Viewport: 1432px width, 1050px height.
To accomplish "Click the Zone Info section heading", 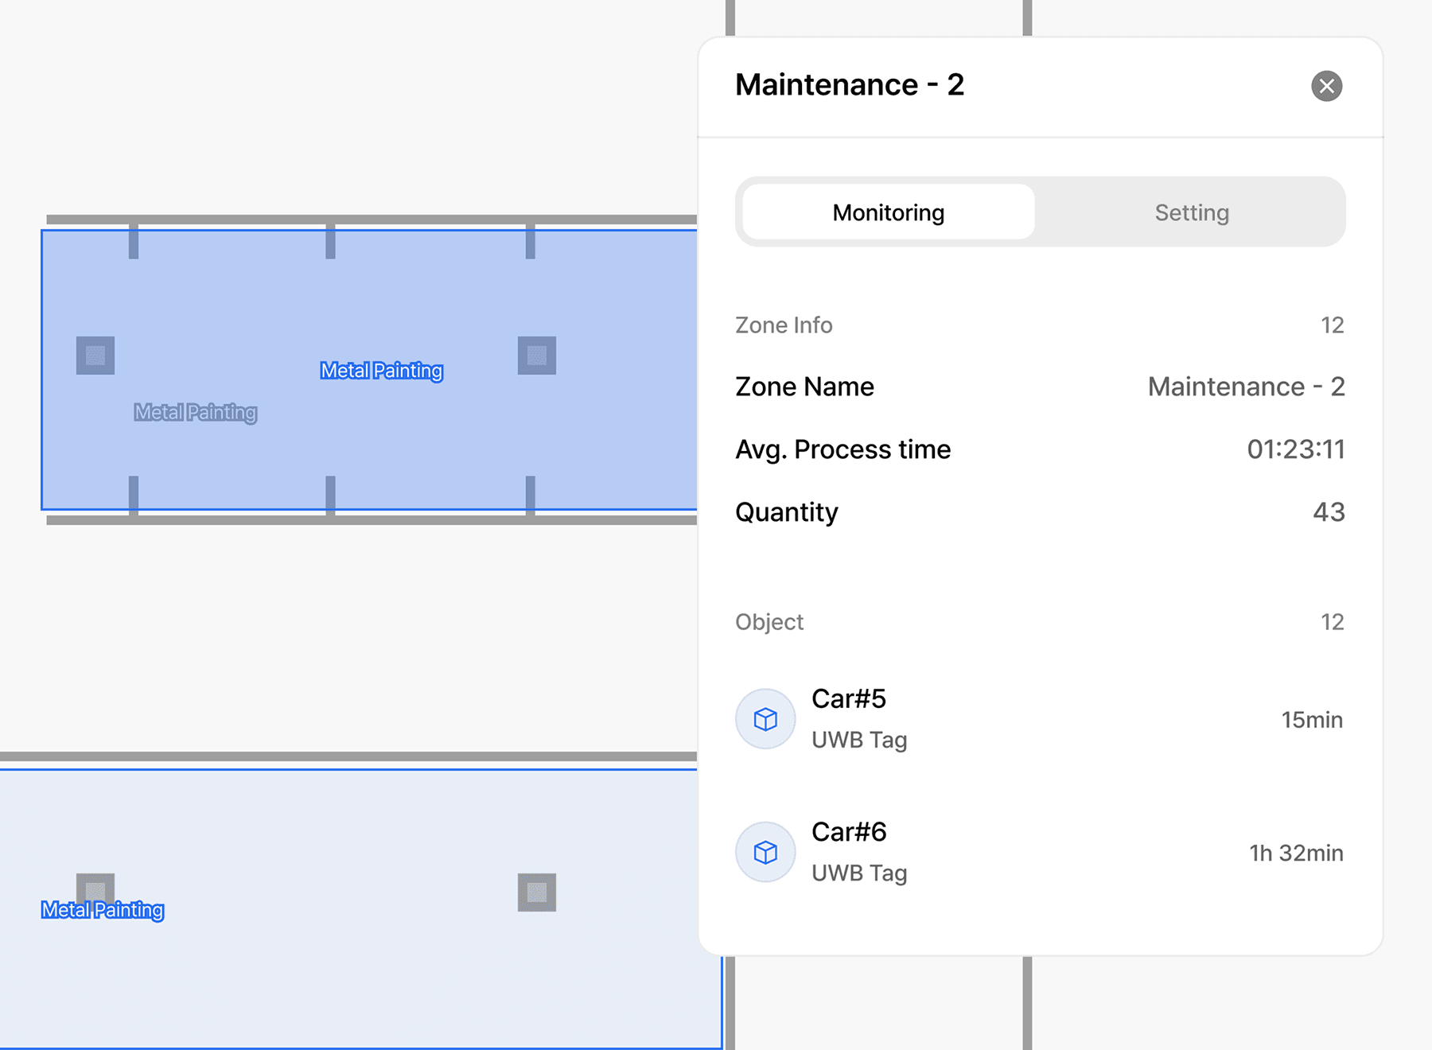I will click(784, 325).
